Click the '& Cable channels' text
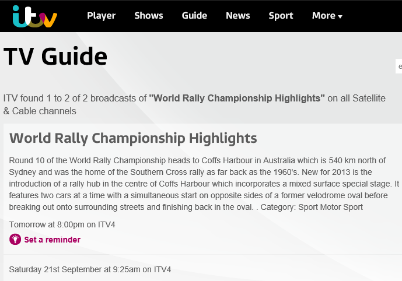402x281 pixels. coord(40,111)
